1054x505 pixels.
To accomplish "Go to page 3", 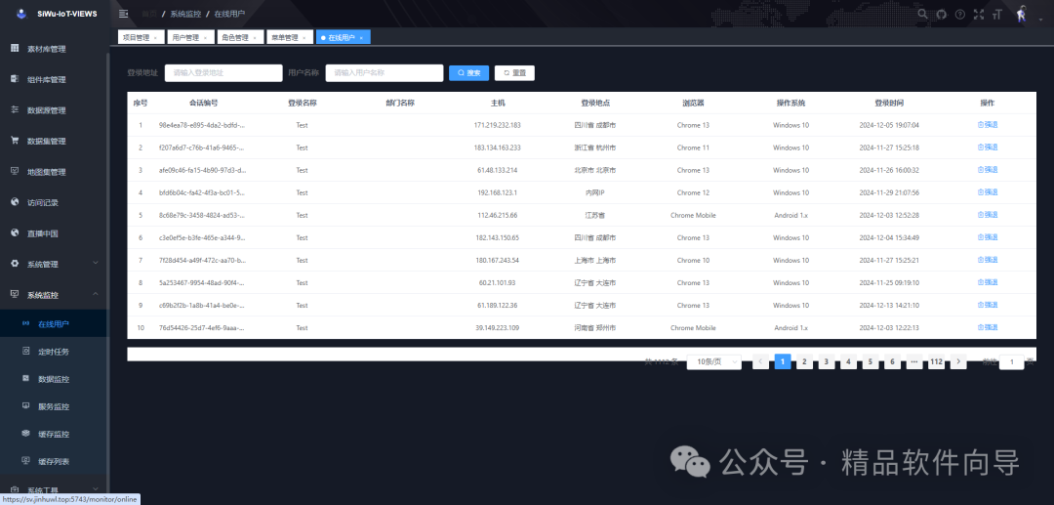I will [827, 361].
